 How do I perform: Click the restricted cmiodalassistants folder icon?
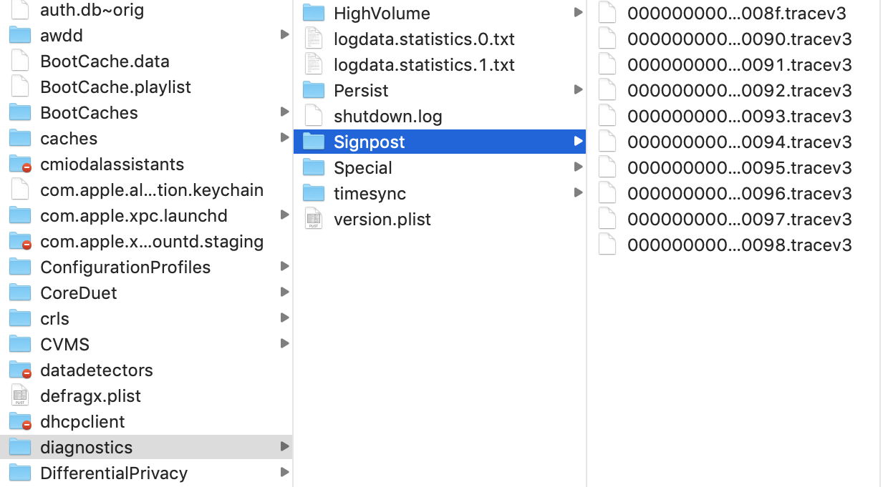click(x=20, y=164)
